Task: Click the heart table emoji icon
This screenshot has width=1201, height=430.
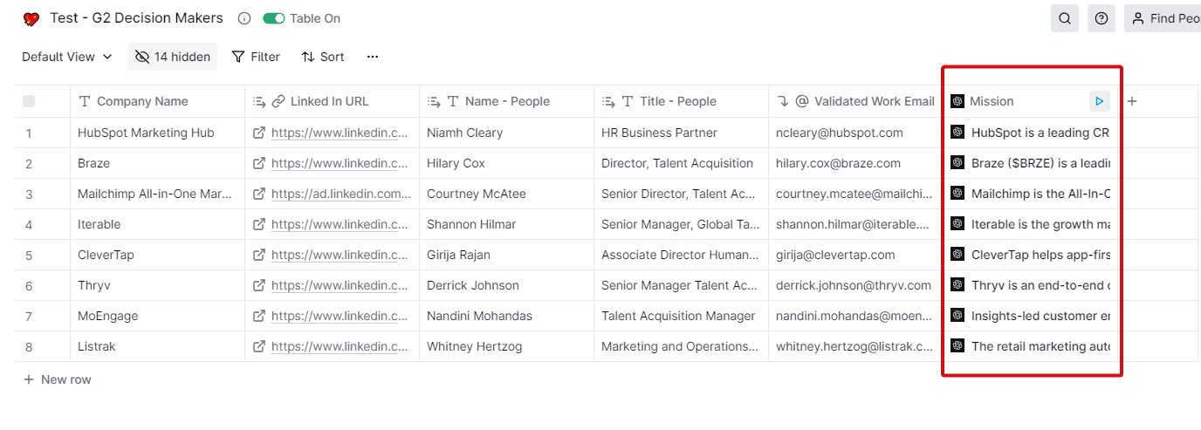Action: pos(31,18)
